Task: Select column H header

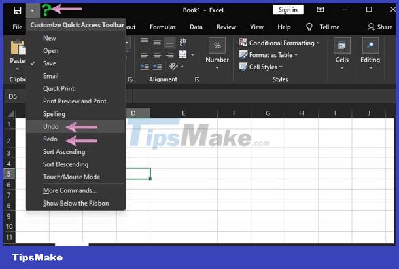Action: click(x=302, y=113)
